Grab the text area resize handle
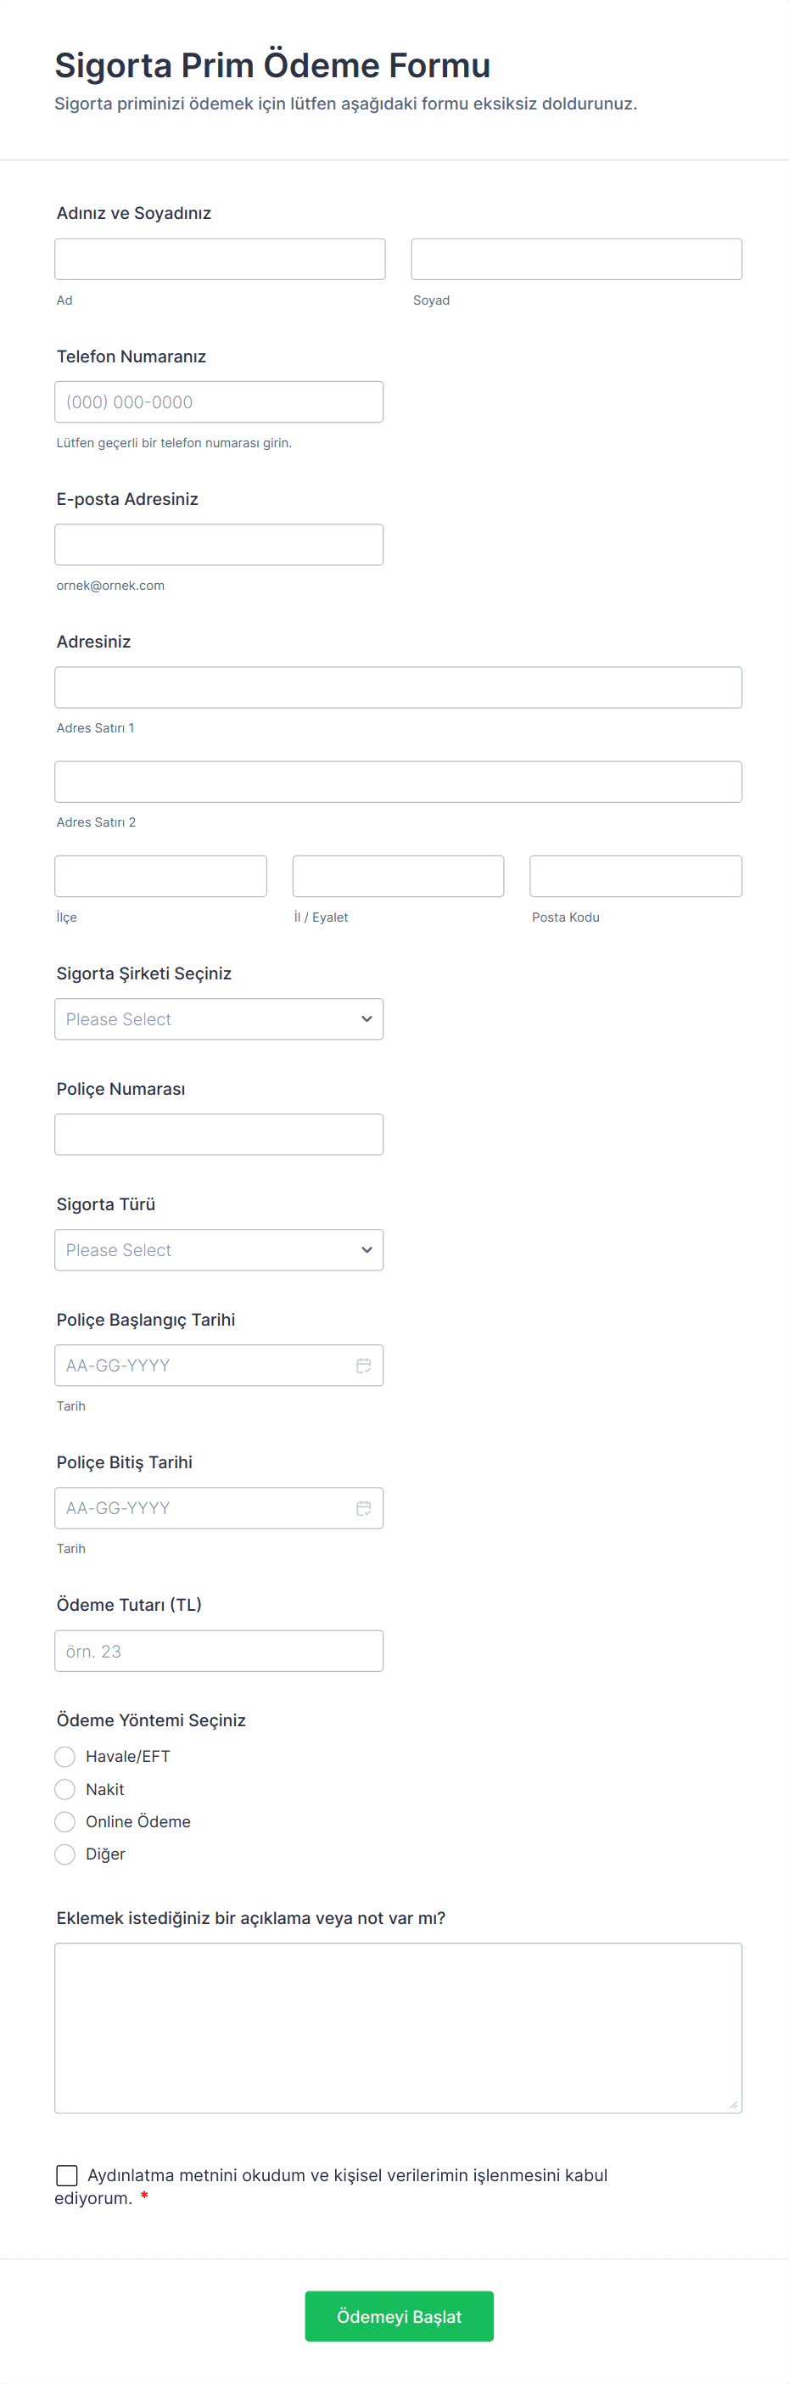This screenshot has height=2384, width=789. pos(734,2105)
